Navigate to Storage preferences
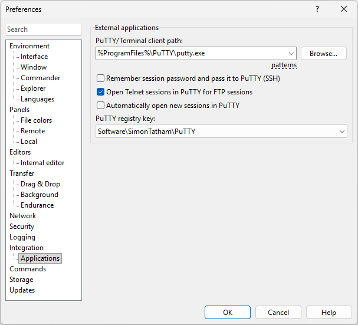Viewport: 358px width, 325px height. [x=21, y=280]
